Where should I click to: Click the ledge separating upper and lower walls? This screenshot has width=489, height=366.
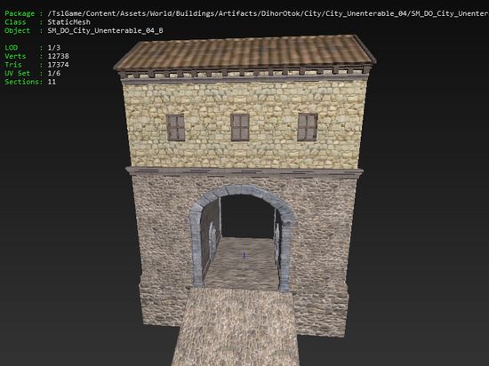(244, 172)
